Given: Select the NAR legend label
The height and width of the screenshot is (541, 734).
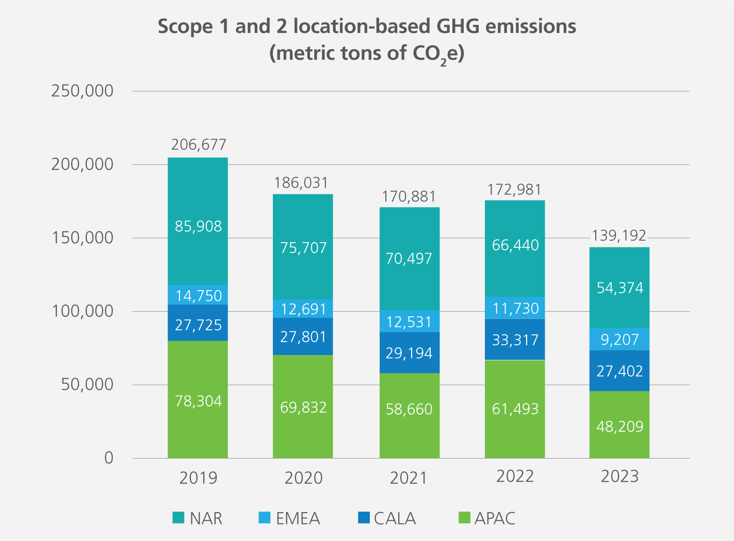Looking at the screenshot, I should (206, 518).
